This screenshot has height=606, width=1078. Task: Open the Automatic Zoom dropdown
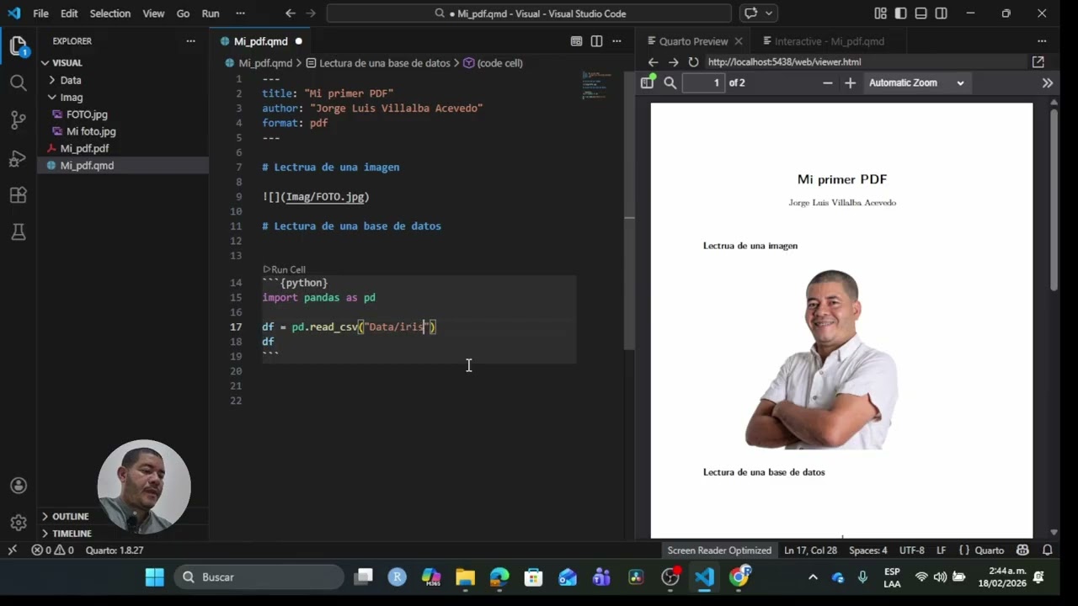coord(915,82)
